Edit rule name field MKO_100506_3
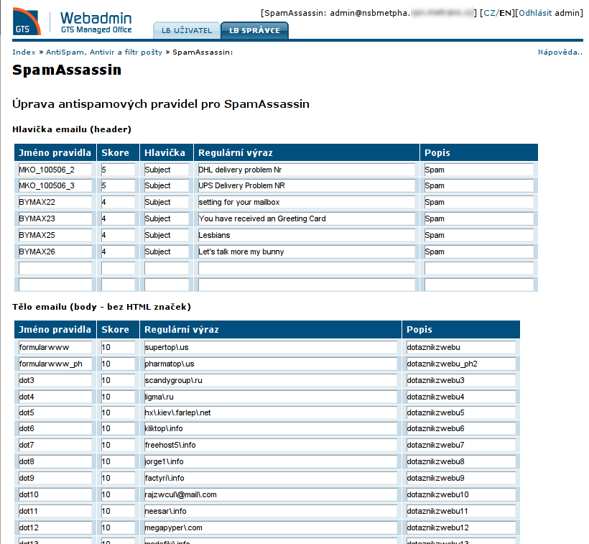 55,185
